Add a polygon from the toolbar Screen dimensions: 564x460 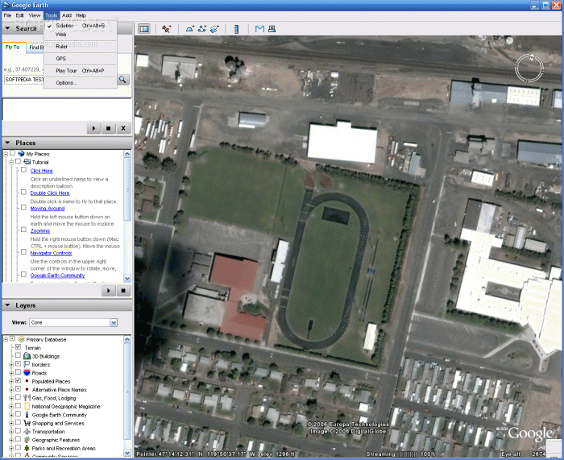point(189,29)
